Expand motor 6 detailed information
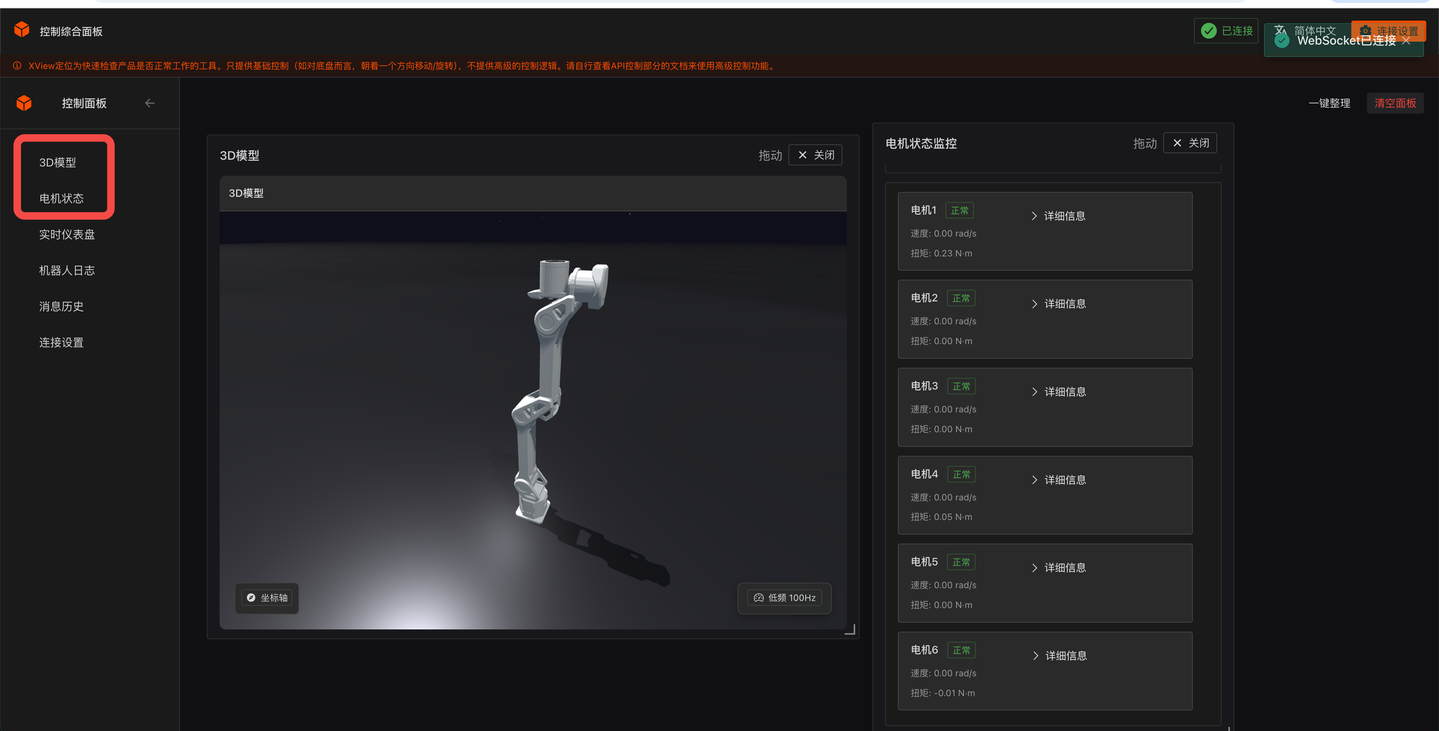1439x731 pixels. tap(1059, 656)
